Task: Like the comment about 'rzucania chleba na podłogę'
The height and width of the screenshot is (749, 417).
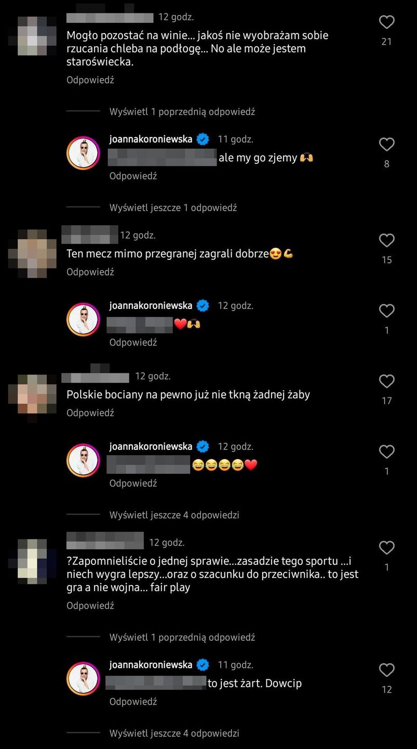Action: (386, 22)
